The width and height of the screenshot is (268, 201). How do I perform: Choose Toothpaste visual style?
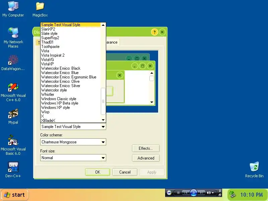coord(71,47)
